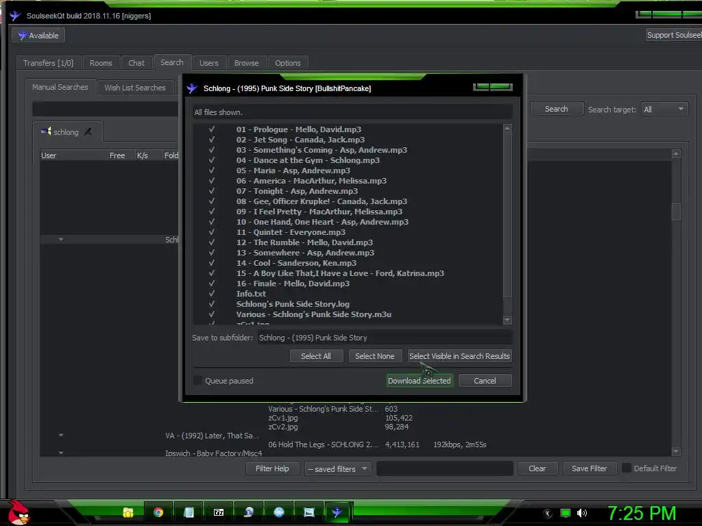This screenshot has height=526, width=702.
Task: Toggle the Default Filter checkbox
Action: click(627, 468)
